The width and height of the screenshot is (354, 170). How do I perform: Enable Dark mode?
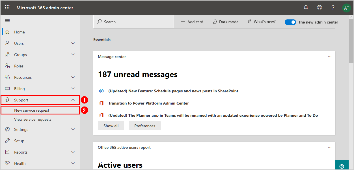point(225,22)
